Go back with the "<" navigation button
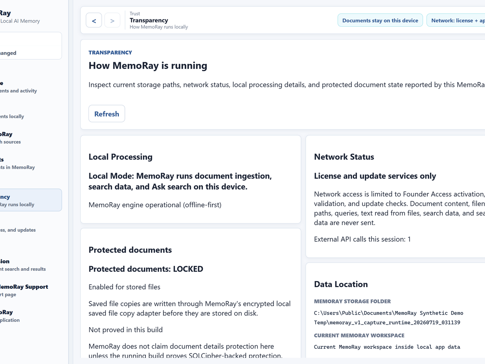The image size is (485, 364). pyautogui.click(x=94, y=20)
